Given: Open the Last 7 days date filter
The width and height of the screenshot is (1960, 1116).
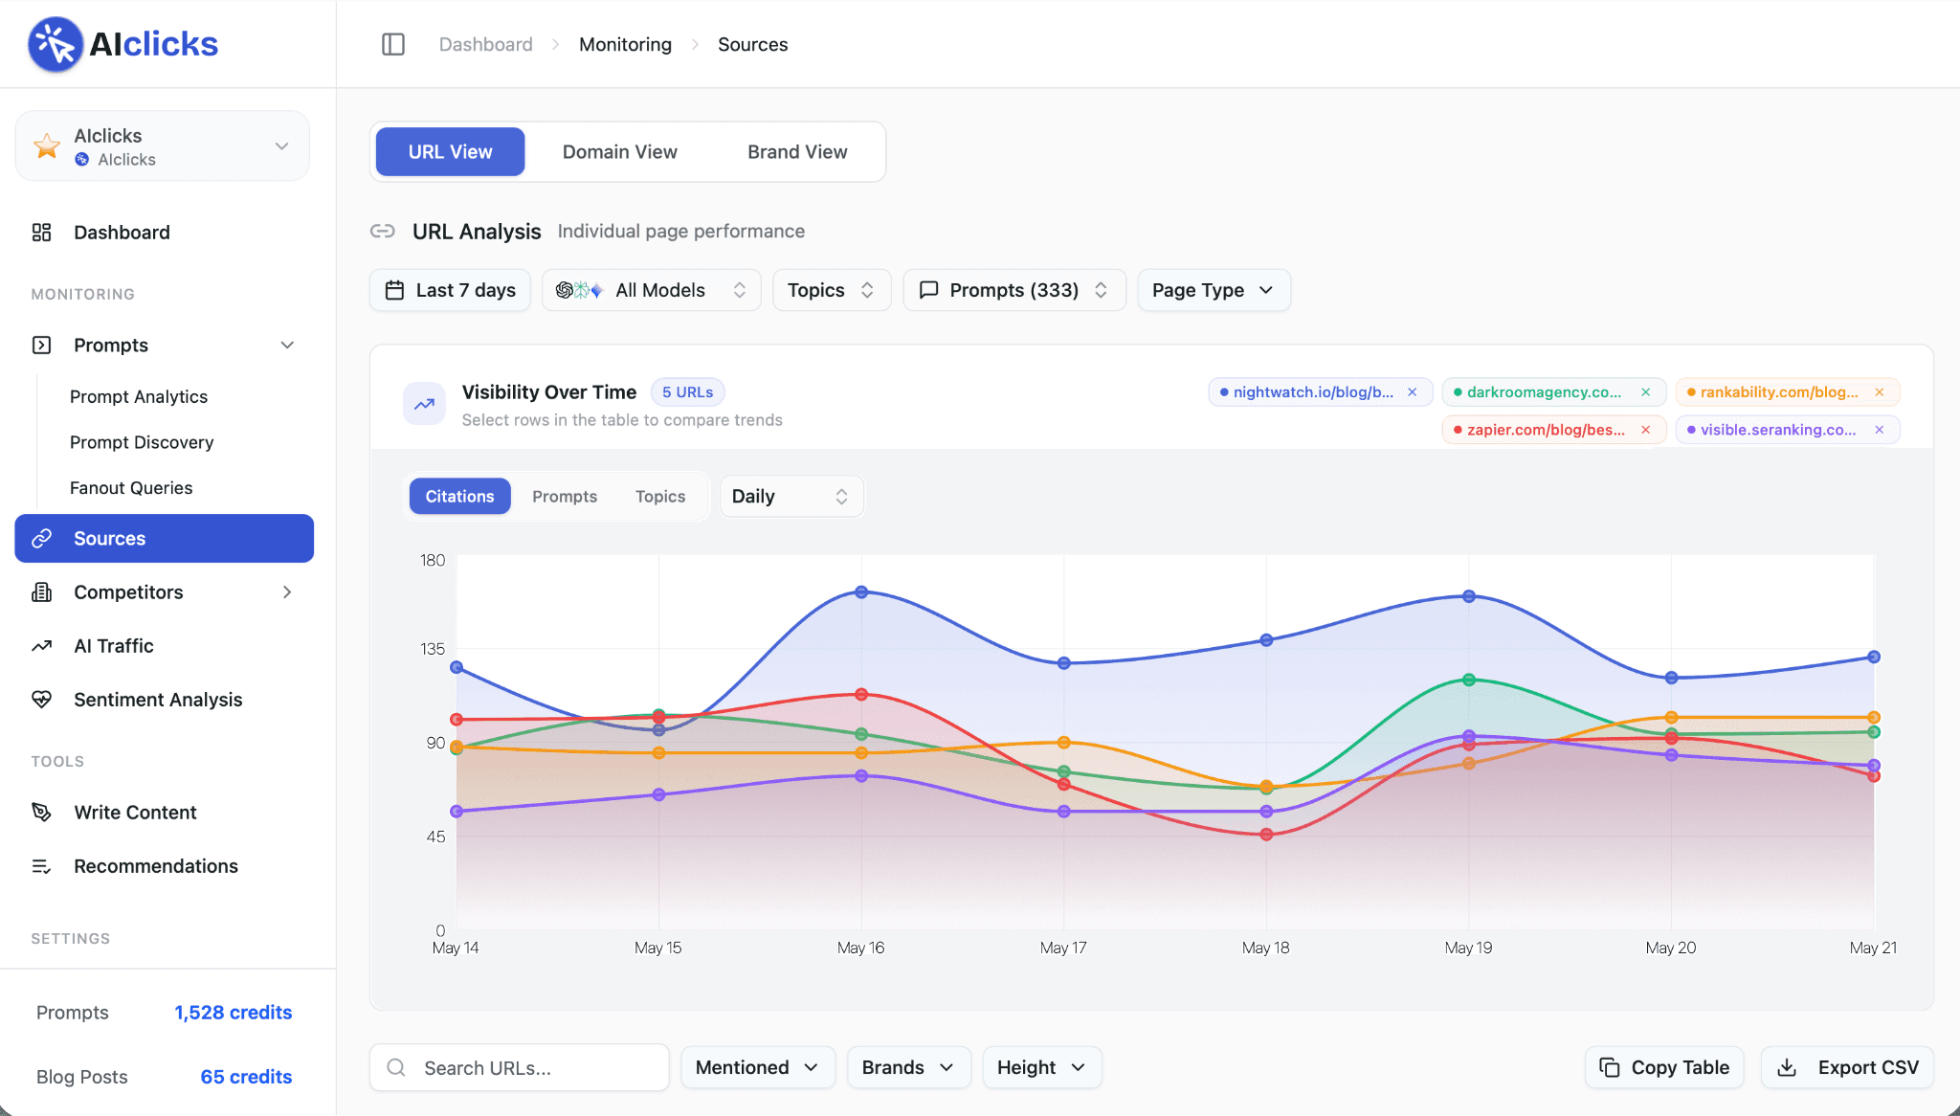Looking at the screenshot, I should [x=450, y=290].
